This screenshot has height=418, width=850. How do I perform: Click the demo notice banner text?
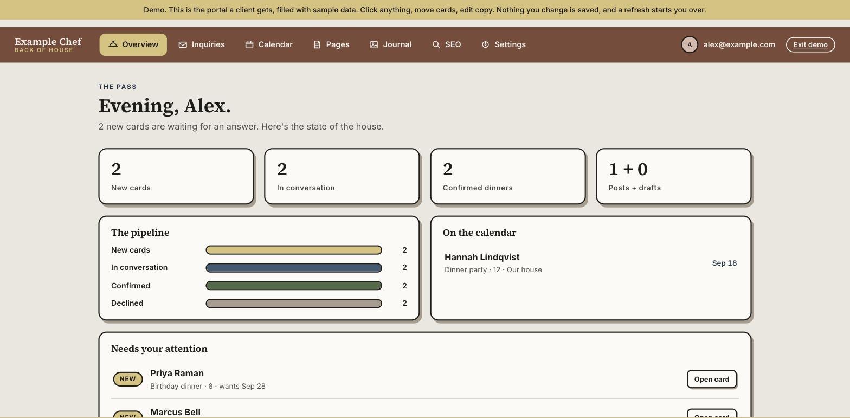[425, 10]
